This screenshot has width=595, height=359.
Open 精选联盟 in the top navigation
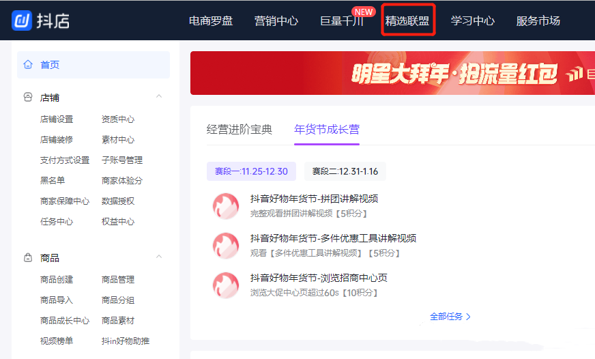point(407,20)
